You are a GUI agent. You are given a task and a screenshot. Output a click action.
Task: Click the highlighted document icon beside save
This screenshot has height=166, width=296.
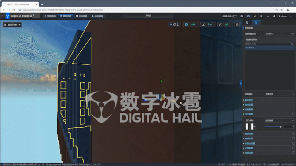tap(248, 16)
